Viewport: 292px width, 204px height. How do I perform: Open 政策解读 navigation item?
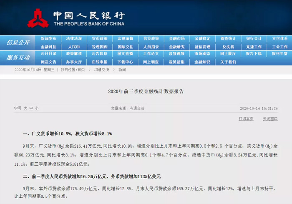click(74, 54)
